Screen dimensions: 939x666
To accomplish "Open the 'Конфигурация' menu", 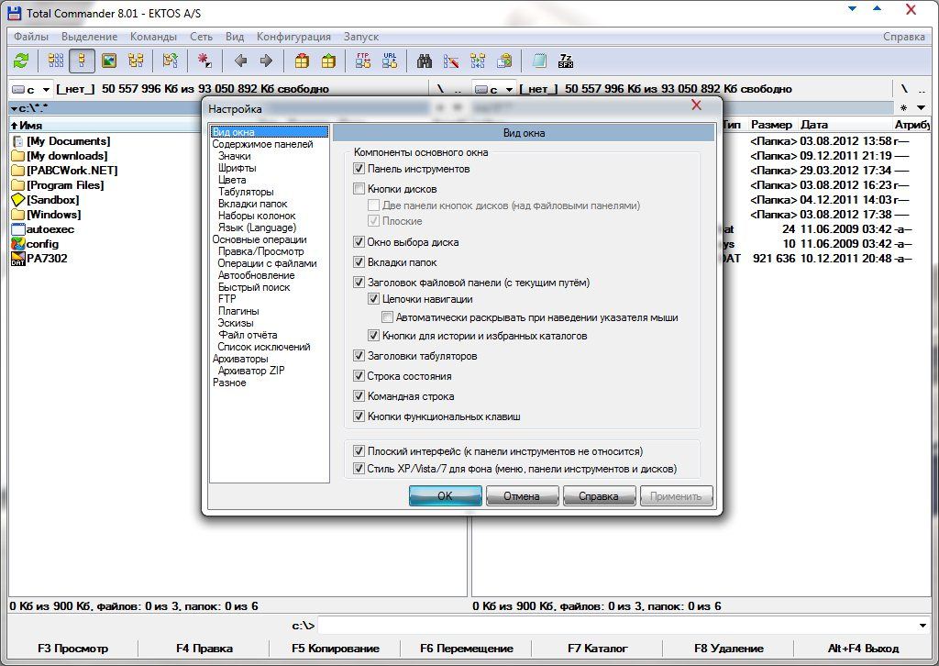I will 293,37.
